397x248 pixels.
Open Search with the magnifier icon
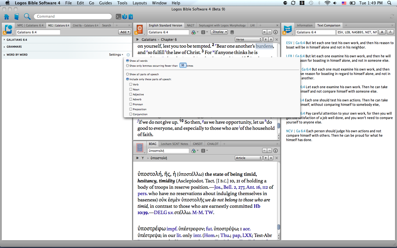[27, 17]
